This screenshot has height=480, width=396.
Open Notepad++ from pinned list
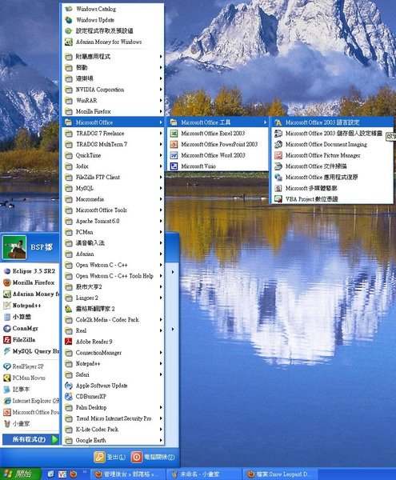pyautogui.click(x=30, y=306)
